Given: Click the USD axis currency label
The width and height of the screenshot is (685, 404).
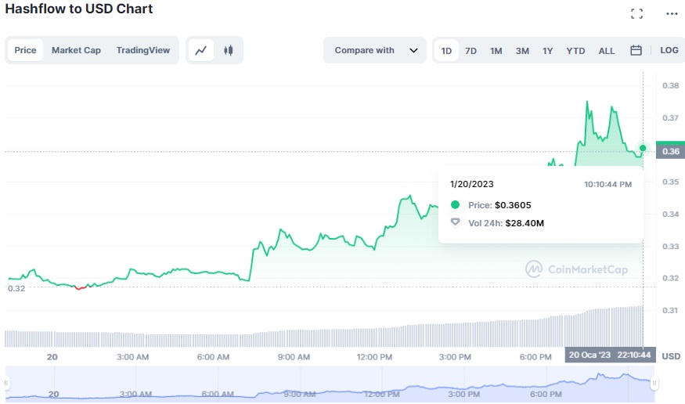Looking at the screenshot, I should [671, 356].
